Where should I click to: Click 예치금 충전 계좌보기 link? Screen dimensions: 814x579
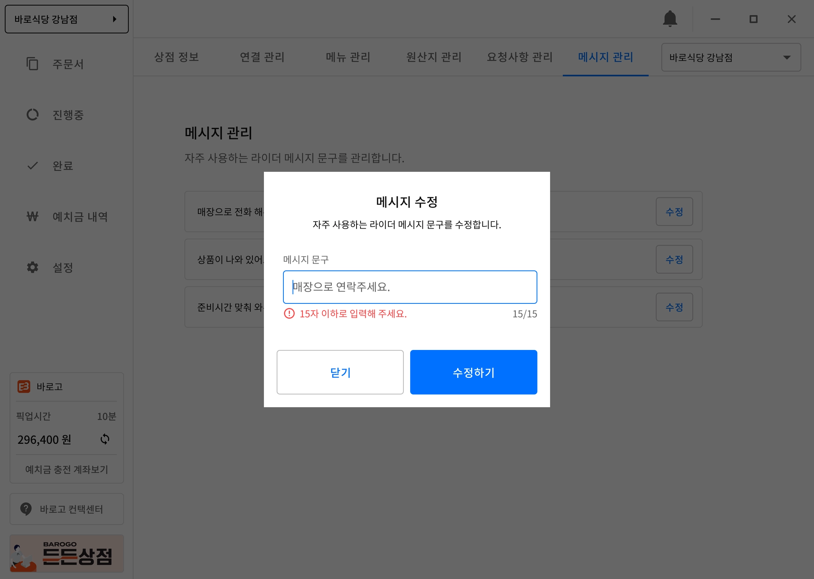[66, 469]
